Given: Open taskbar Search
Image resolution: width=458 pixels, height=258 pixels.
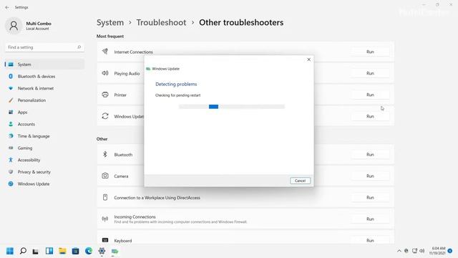Looking at the screenshot, I should (23, 251).
